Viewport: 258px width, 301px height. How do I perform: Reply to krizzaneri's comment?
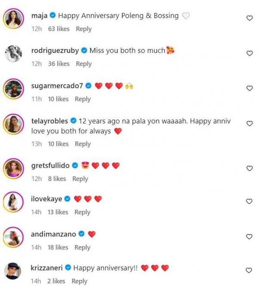pos(79,281)
